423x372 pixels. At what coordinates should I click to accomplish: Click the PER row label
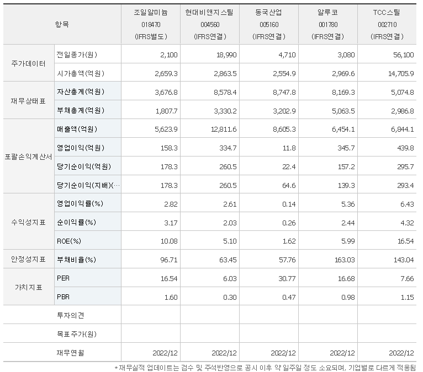(x=63, y=278)
